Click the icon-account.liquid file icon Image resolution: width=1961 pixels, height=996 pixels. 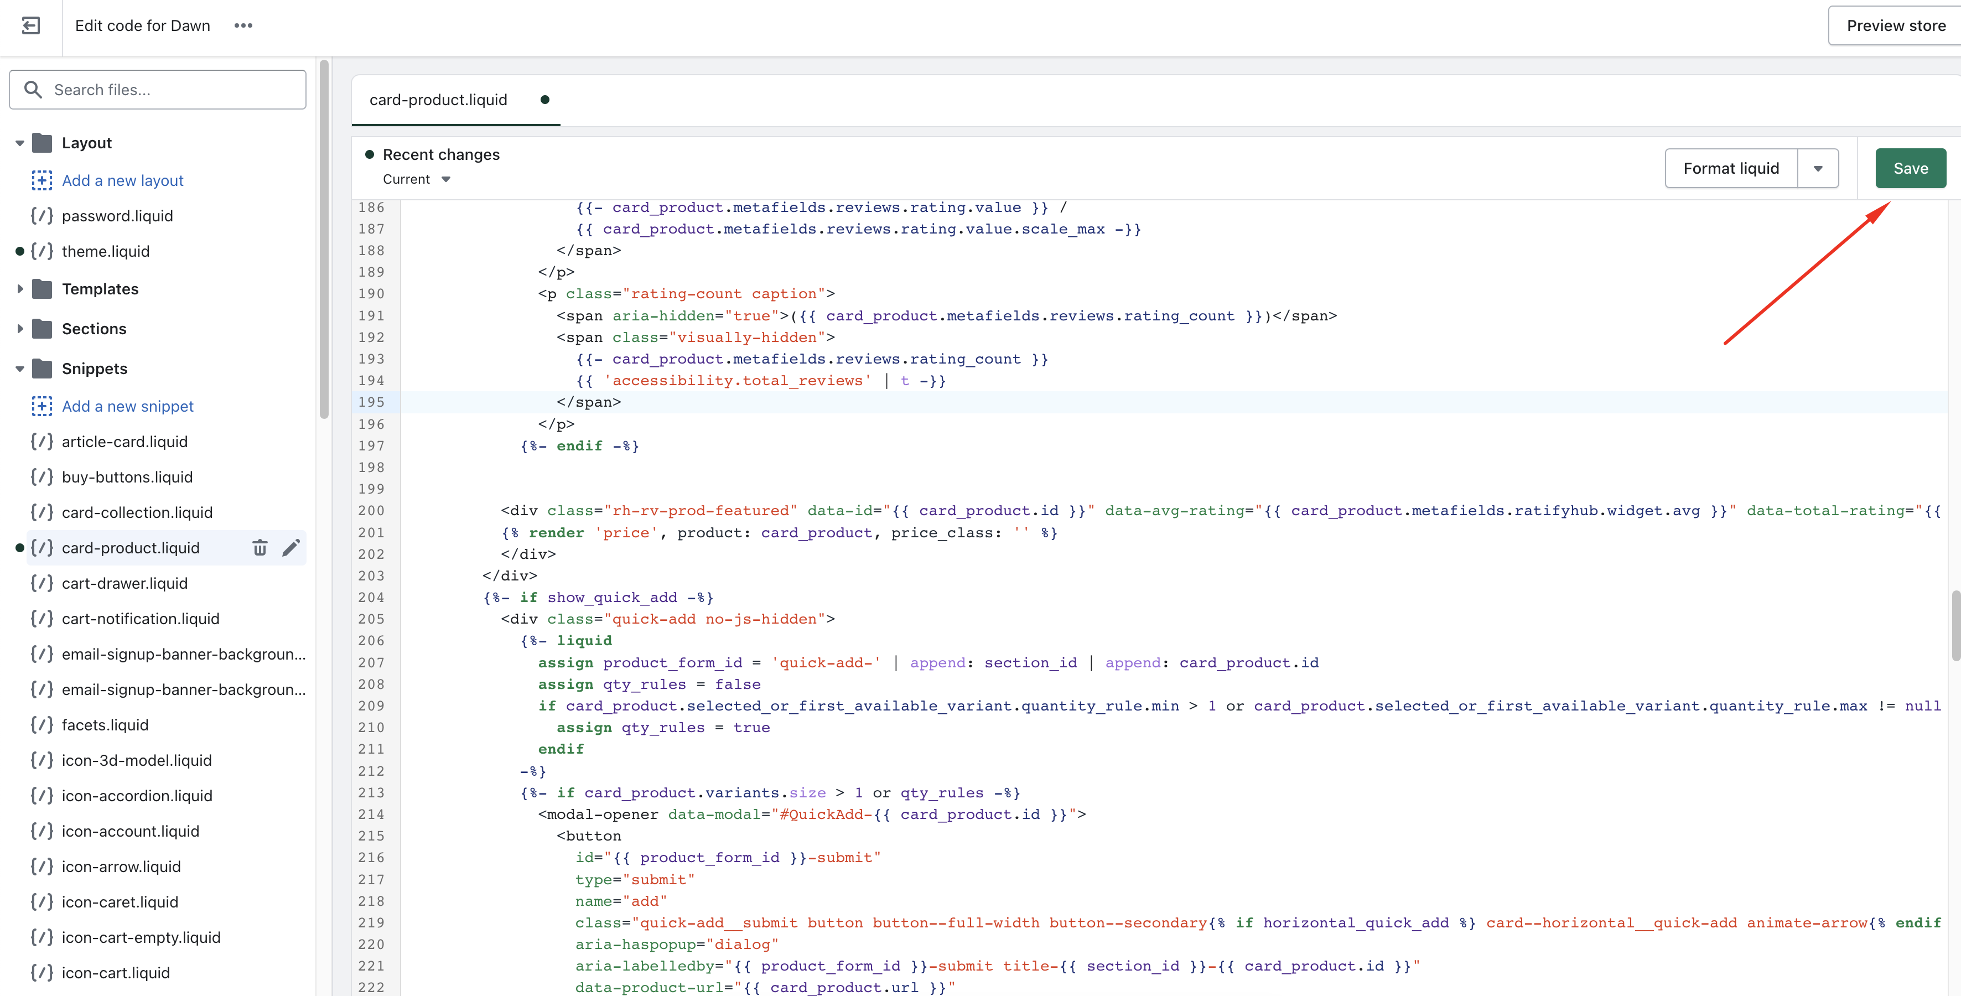point(42,832)
